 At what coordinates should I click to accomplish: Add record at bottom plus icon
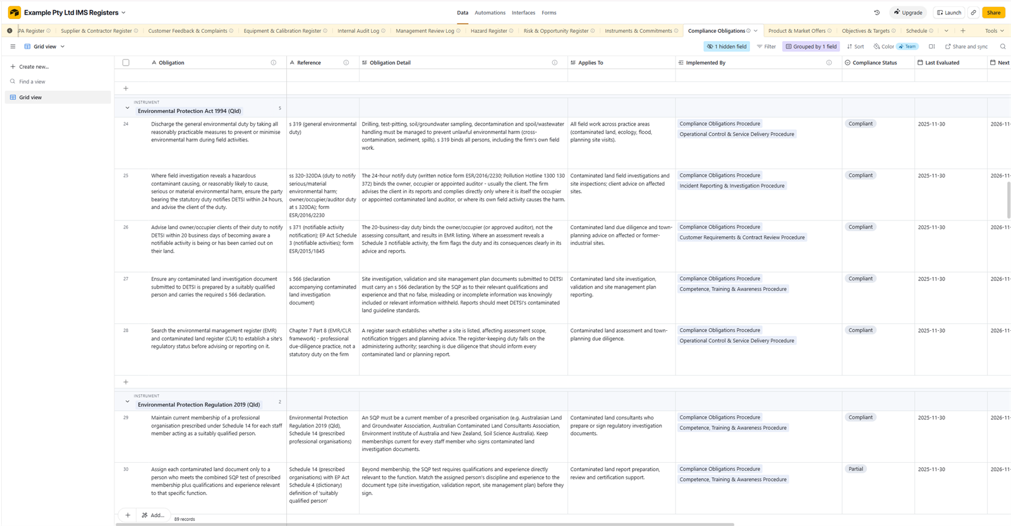pos(128,515)
